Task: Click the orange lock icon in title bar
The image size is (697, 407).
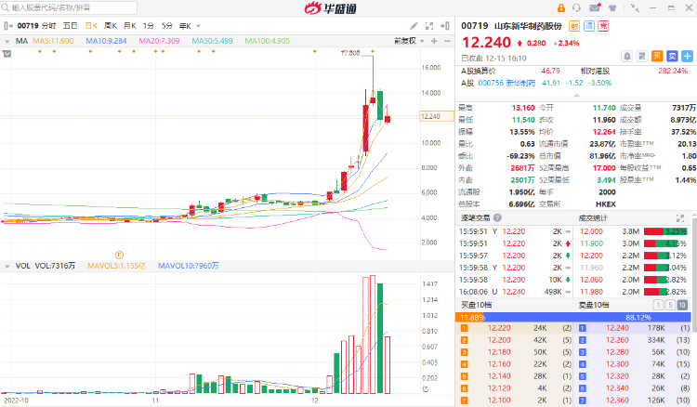Action: (x=561, y=7)
